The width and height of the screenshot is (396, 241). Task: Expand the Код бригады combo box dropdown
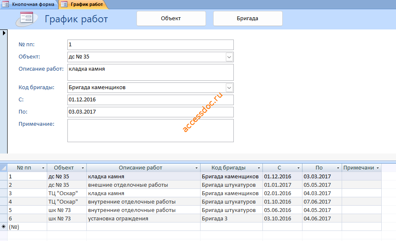click(229, 88)
